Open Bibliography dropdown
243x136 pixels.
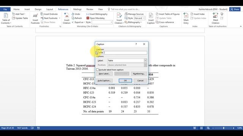(x=133, y=22)
